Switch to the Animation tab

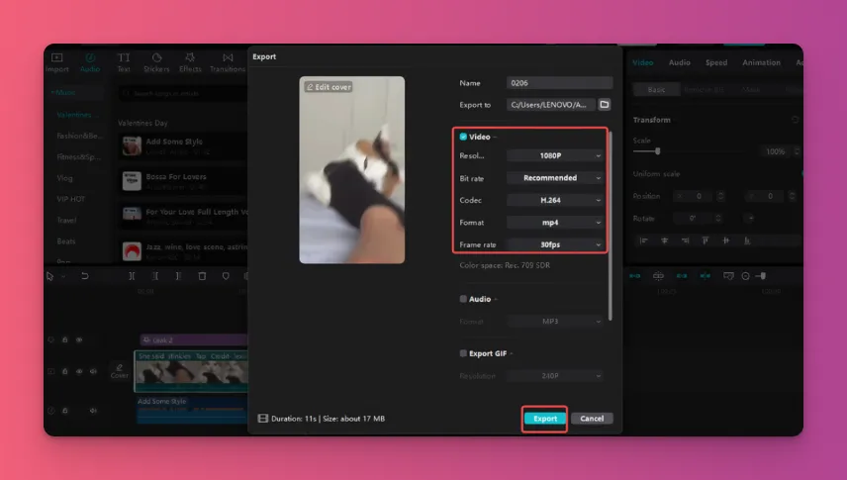click(761, 62)
